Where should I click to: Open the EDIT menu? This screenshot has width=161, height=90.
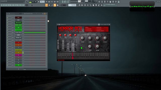[x=4, y=5]
